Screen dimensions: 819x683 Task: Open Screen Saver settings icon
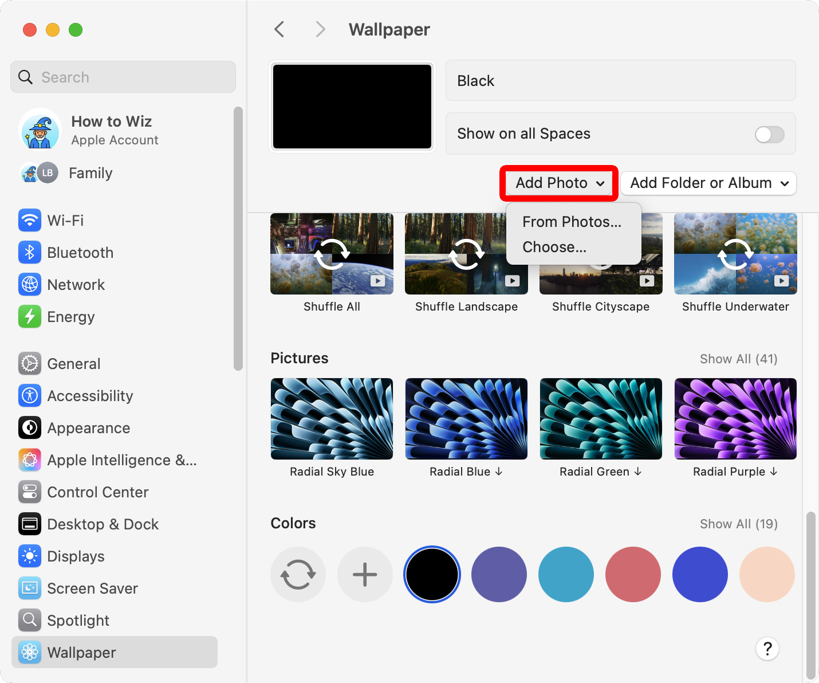(30, 588)
